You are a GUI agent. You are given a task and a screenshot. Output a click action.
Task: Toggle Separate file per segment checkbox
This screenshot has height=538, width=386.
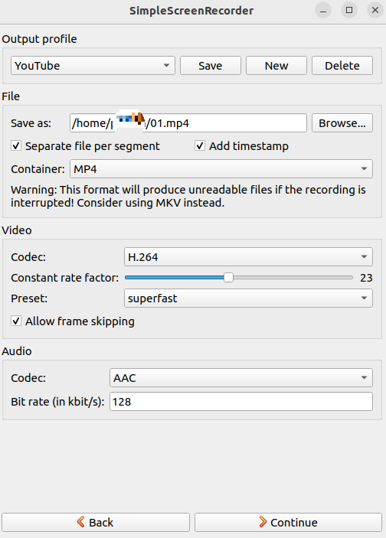pyautogui.click(x=16, y=146)
